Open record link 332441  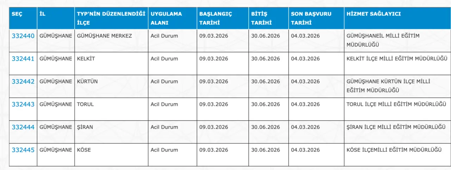click(x=23, y=59)
